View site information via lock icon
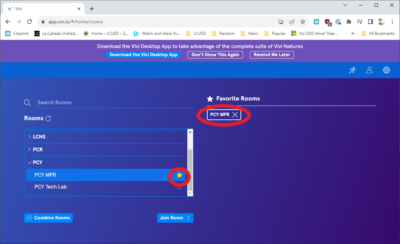The height and width of the screenshot is (244, 400). click(43, 22)
